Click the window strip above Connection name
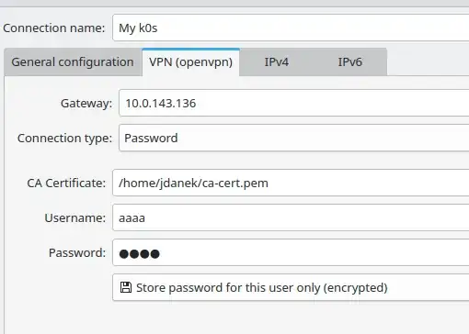 coord(234,3)
